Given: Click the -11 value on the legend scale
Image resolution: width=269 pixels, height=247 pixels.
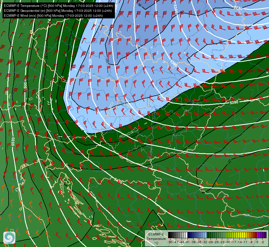Looking at the screenshot, I should point(245,242).
